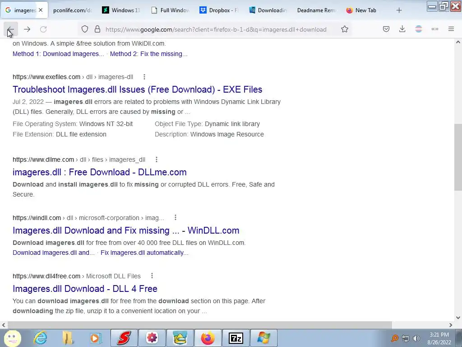Switch to the Full Windows tab

click(170, 10)
